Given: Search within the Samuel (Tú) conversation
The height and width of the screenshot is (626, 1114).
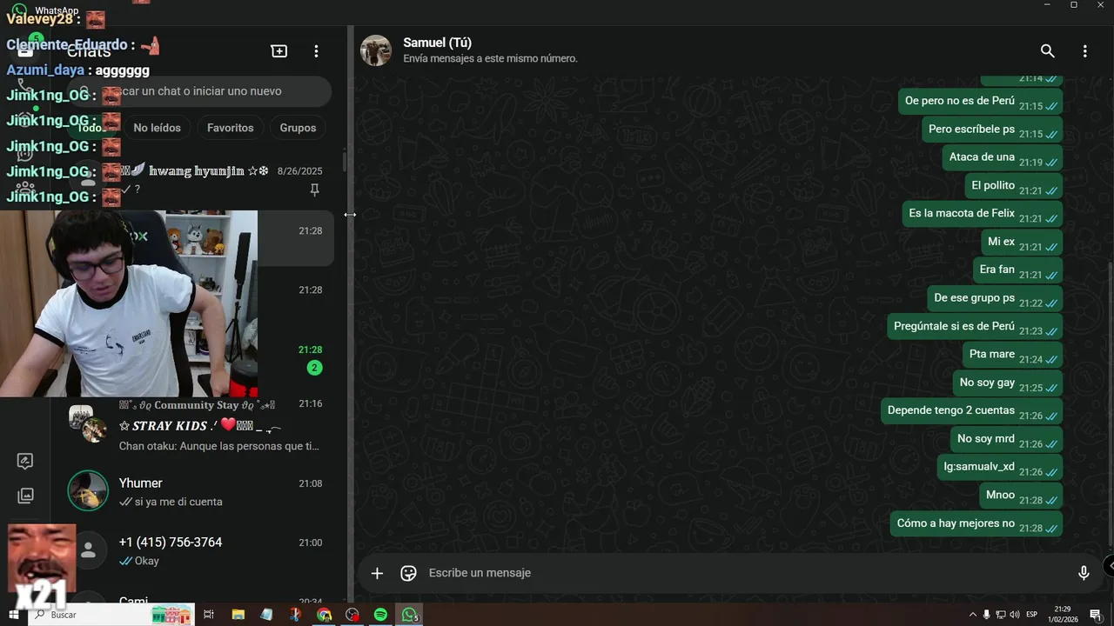Looking at the screenshot, I should 1048,51.
